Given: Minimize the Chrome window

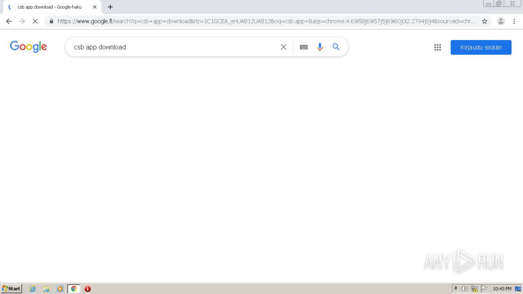Looking at the screenshot, I should pos(489,4).
